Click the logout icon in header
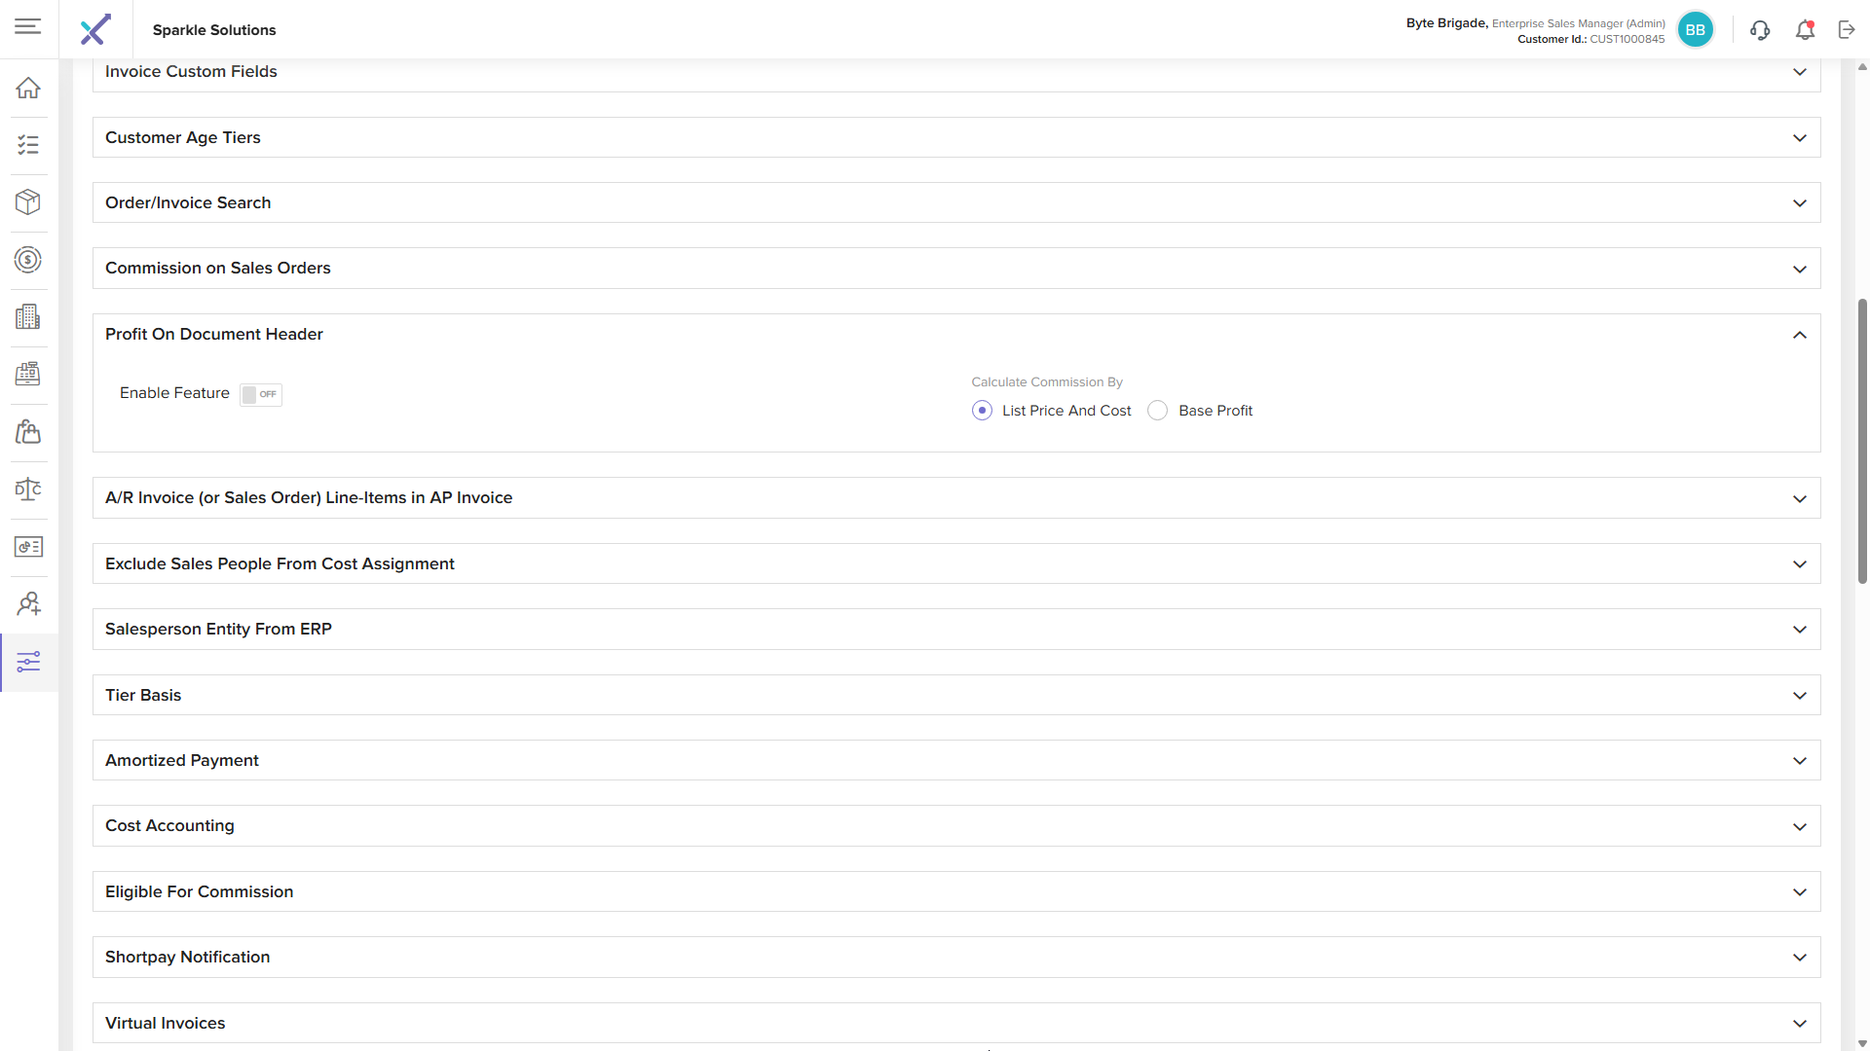This screenshot has height=1051, width=1870. [1847, 30]
